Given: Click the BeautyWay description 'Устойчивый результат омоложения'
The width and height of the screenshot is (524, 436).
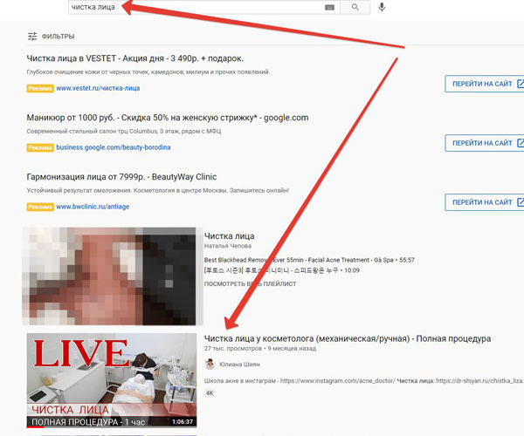Looking at the screenshot, I should [x=158, y=190].
